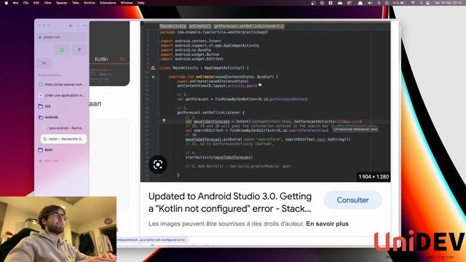Open the red pinned favorite tile beside green
466x262 pixels.
click(79, 49)
